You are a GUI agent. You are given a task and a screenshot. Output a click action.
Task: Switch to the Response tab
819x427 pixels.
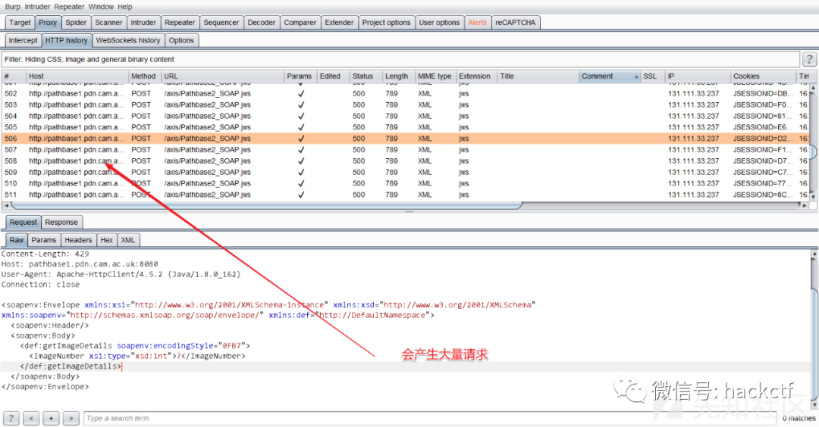61,222
